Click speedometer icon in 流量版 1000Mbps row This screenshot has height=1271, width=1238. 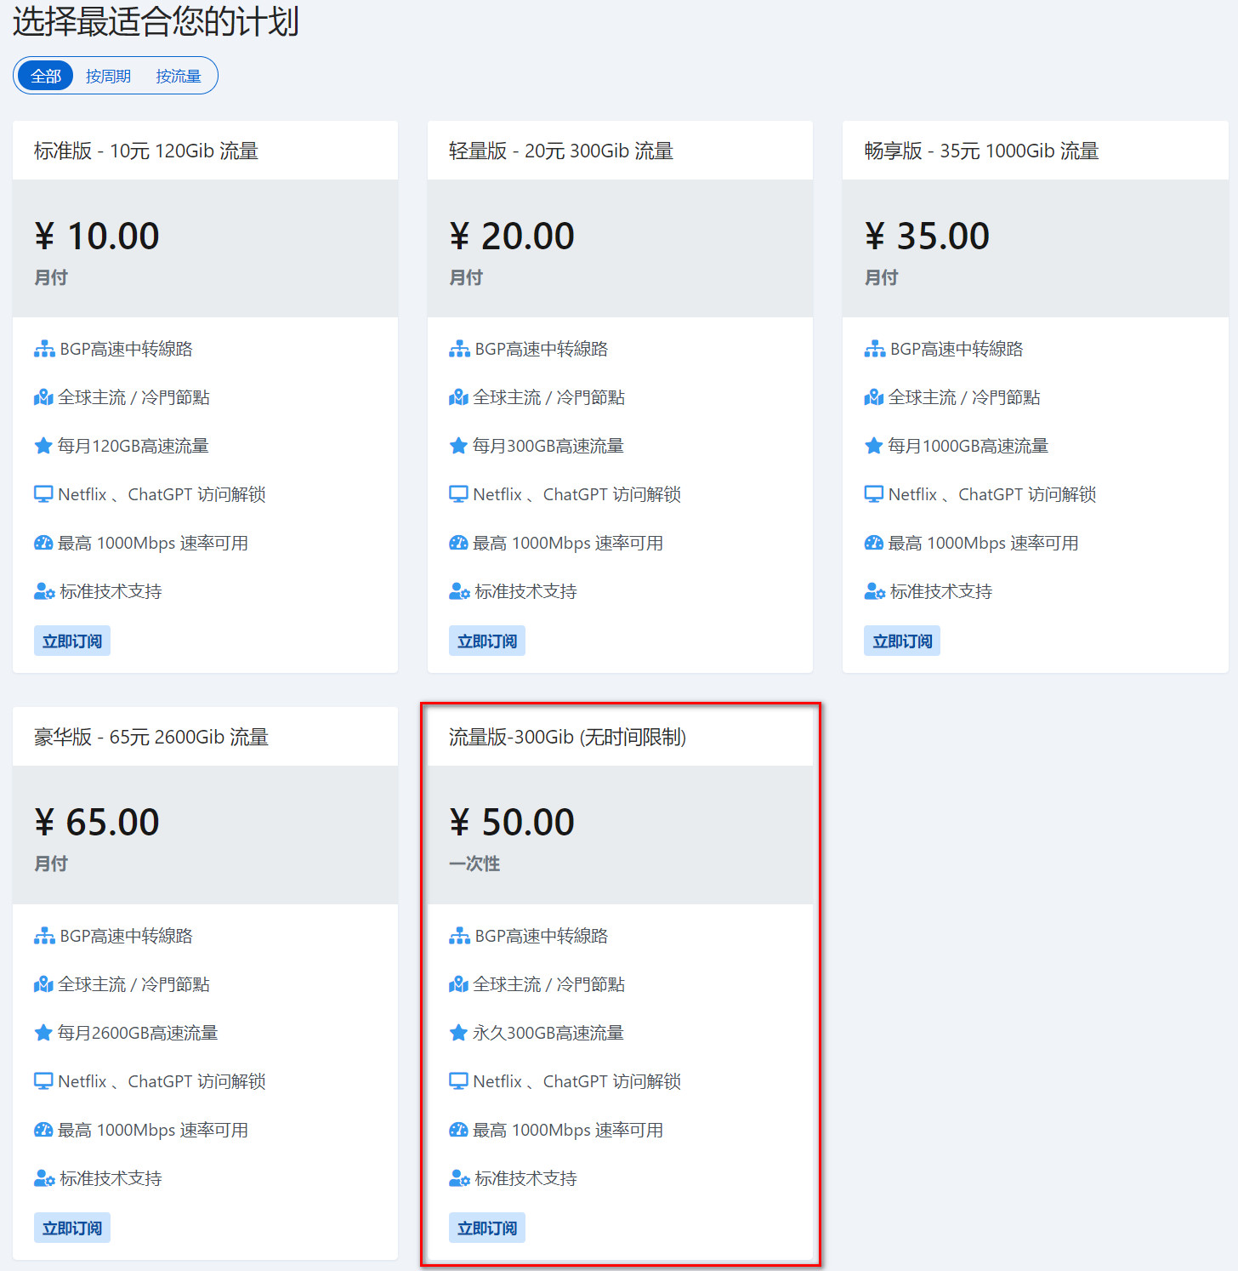point(458,1130)
